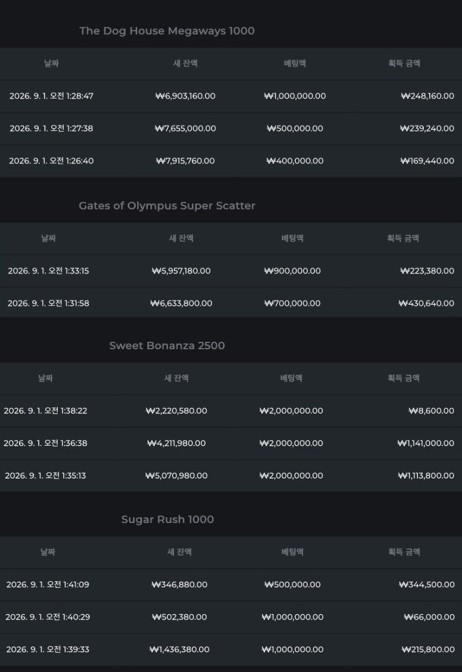Select win amount ₩223,380.00
Image resolution: width=462 pixels, height=672 pixels.
427,271
